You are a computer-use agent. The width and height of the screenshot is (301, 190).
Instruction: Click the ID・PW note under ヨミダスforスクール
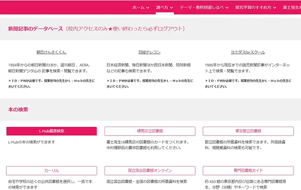pos(248,84)
